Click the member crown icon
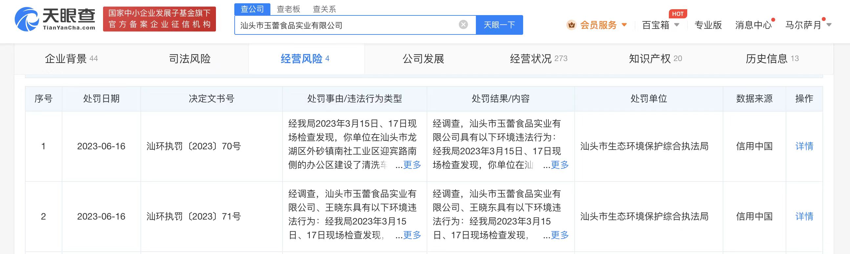850x254 pixels. pyautogui.click(x=571, y=25)
